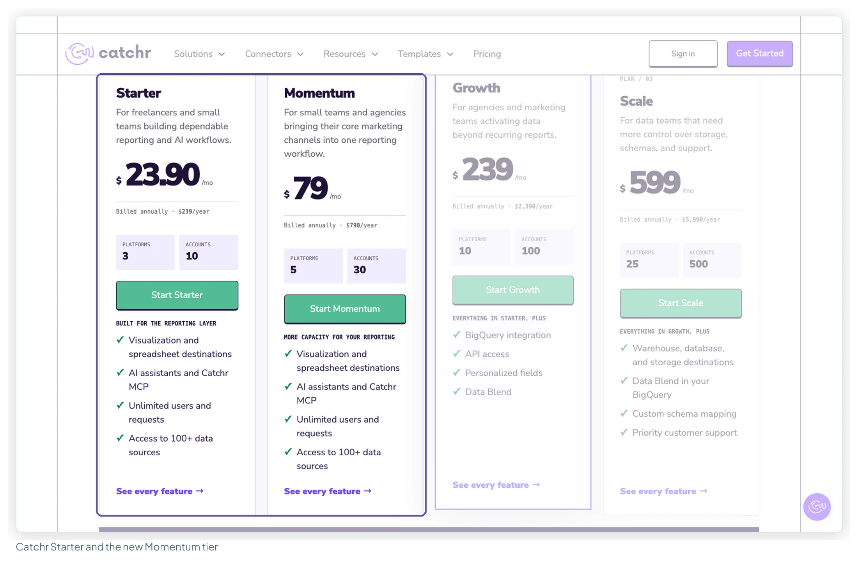The height and width of the screenshot is (561, 858).
Task: Click 'MORE CAPACITY FOR YOUR REPORTING' heading
Action: [x=339, y=337]
